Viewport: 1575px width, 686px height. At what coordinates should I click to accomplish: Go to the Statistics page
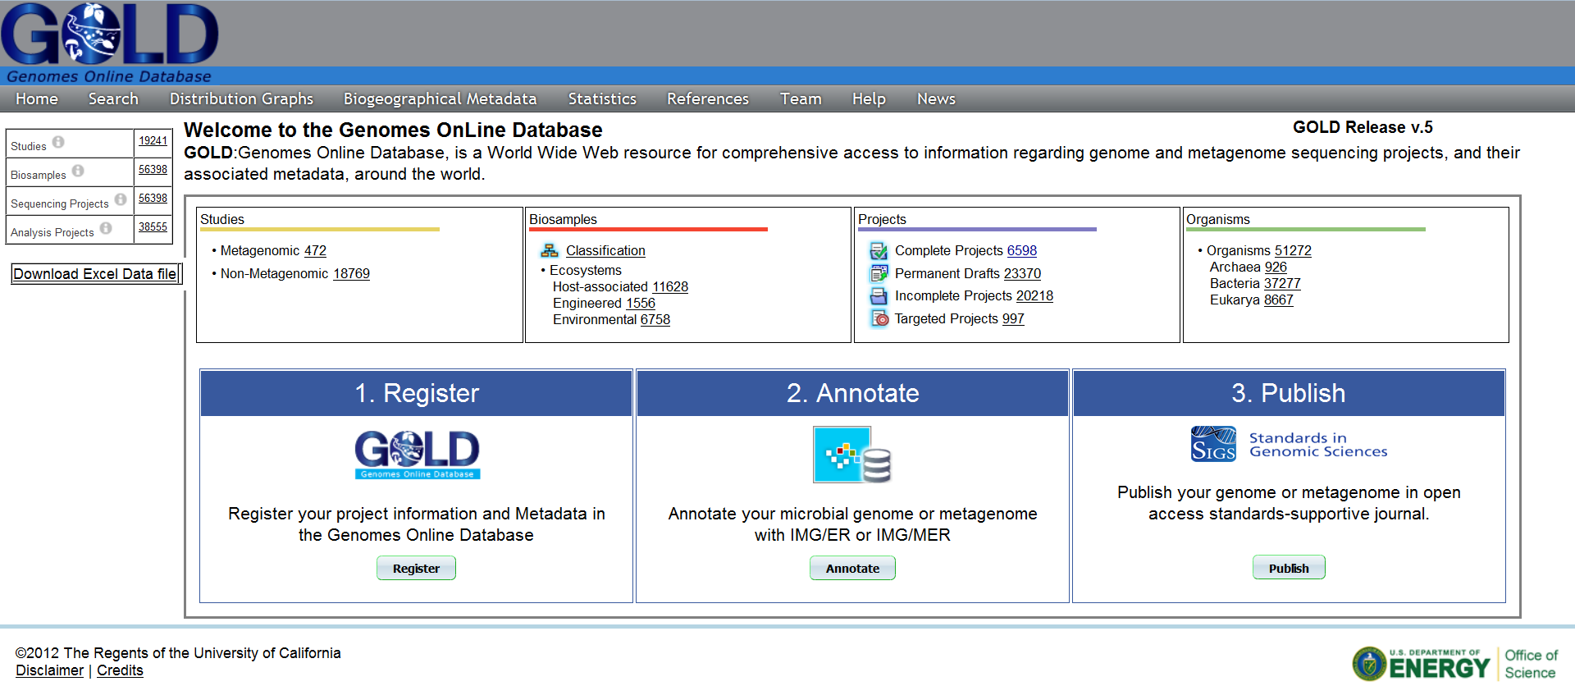602,98
